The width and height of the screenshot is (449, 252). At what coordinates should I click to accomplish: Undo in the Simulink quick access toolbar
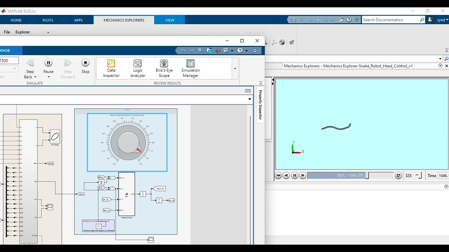183,50
